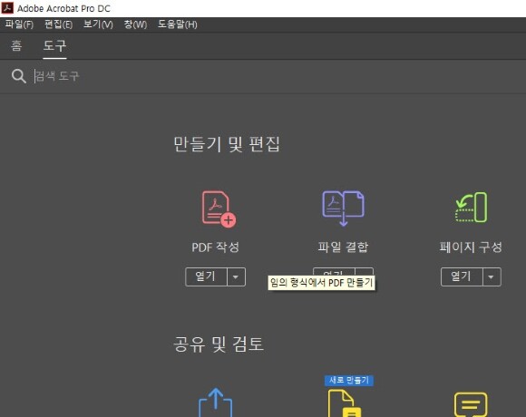526x417 pixels.
Task: Open the 파일(F) menu
Action: (19, 24)
